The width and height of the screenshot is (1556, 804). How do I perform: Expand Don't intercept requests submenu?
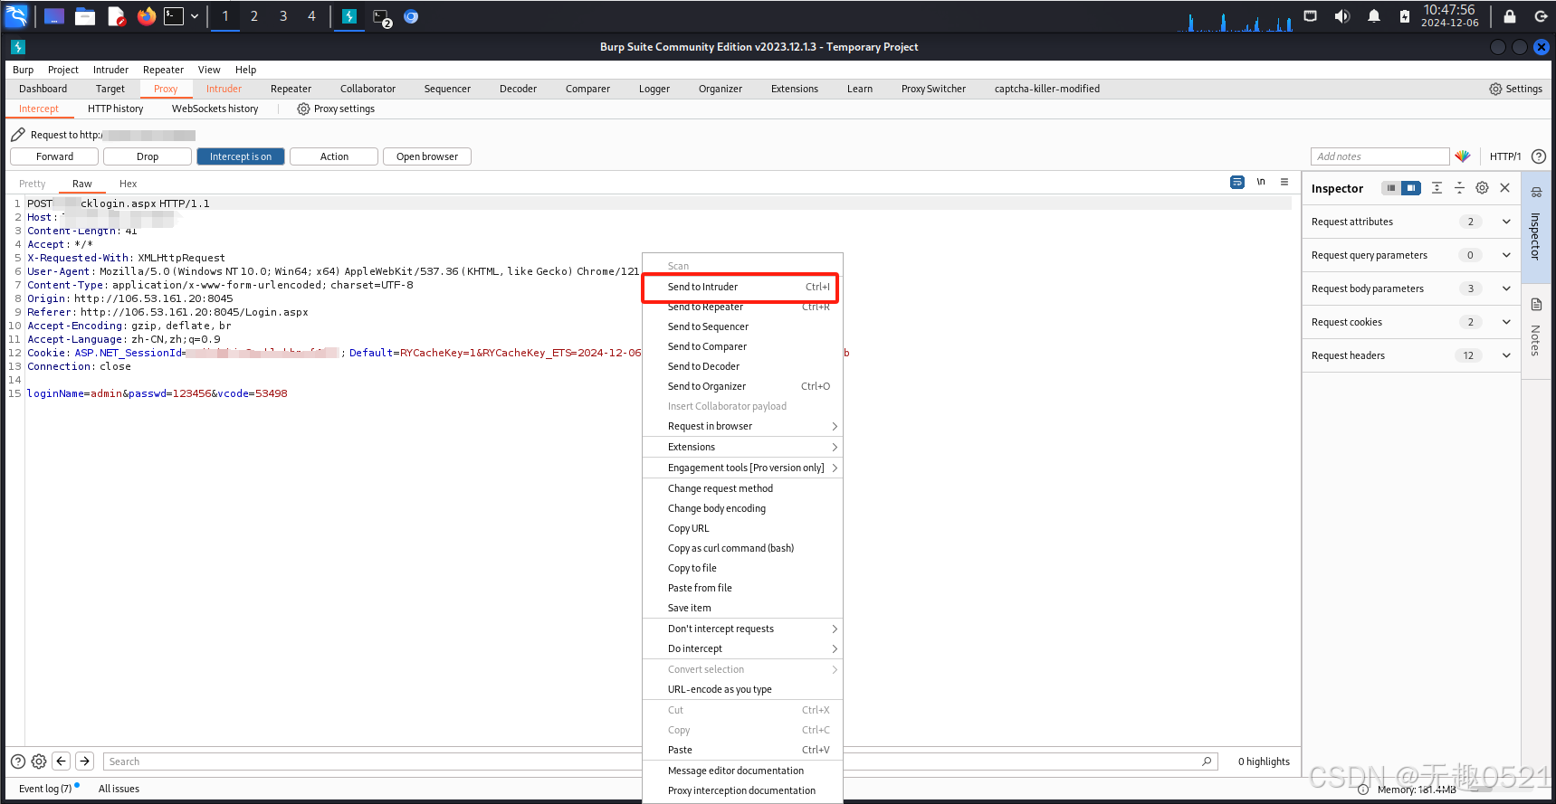pyautogui.click(x=742, y=629)
